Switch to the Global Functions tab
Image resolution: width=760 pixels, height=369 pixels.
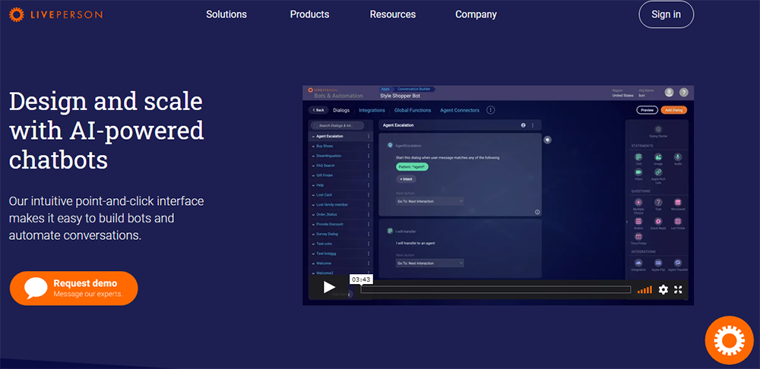coord(413,110)
